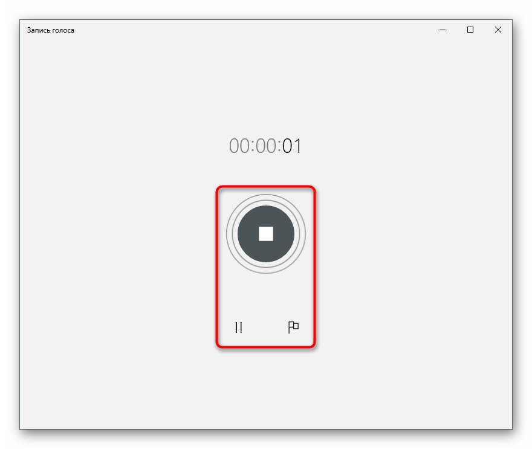
Task: Click blank area above the timer
Action: click(266, 91)
